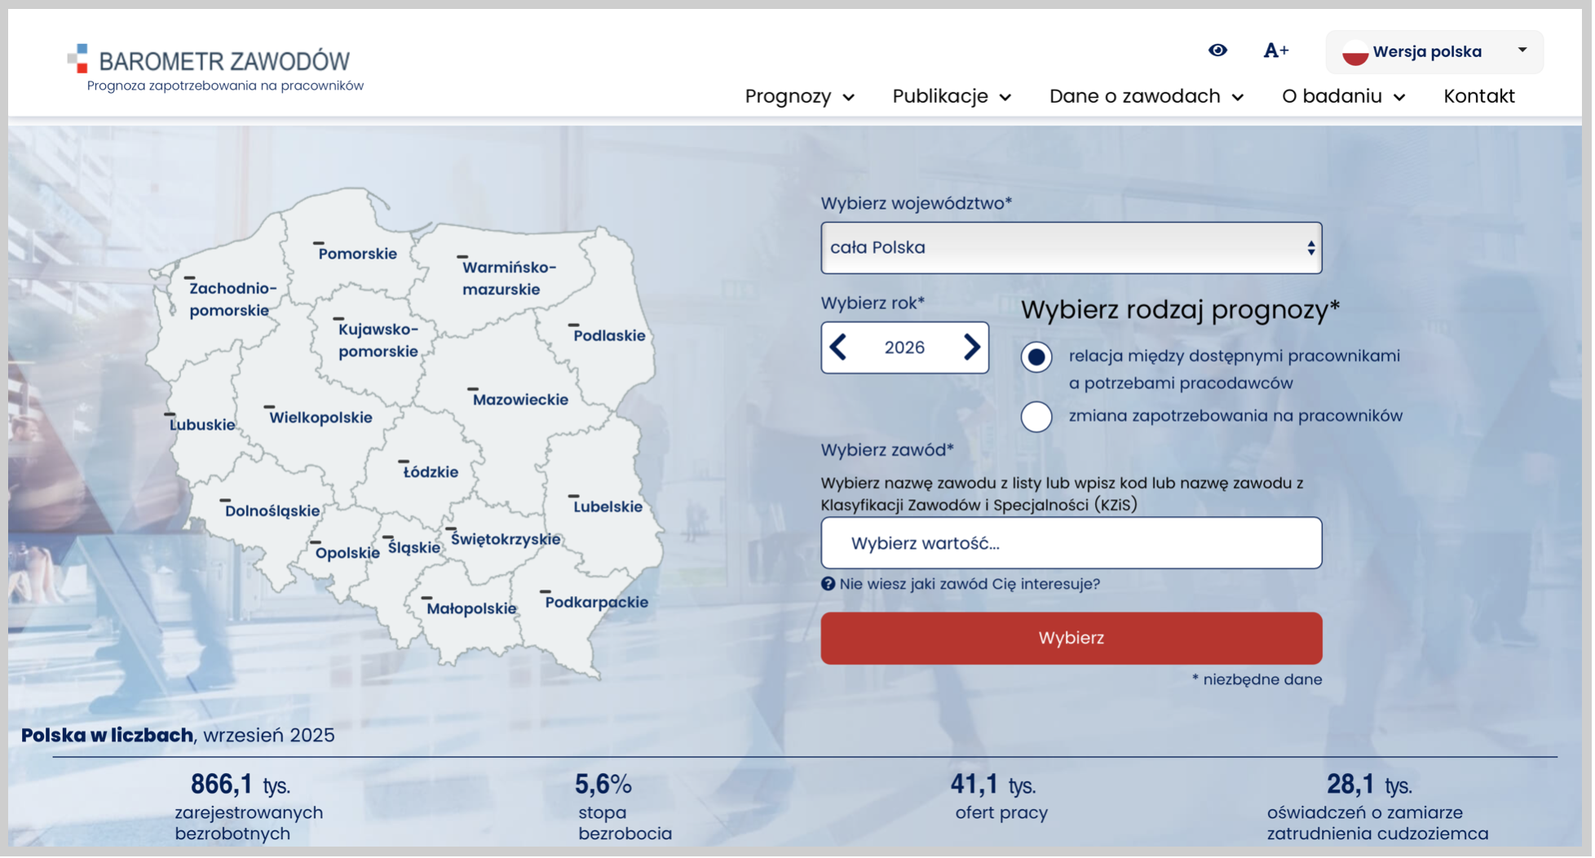Viewport: 1595px width, 858px height.
Task: Click the right arrow to increase year
Action: pyautogui.click(x=970, y=347)
